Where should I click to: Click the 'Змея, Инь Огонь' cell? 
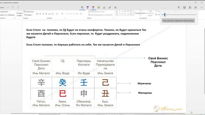(x=62, y=103)
